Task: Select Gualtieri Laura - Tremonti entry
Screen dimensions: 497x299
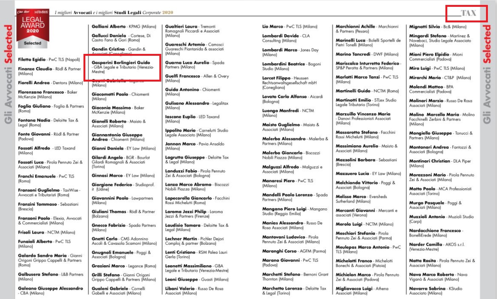Action: point(193,31)
